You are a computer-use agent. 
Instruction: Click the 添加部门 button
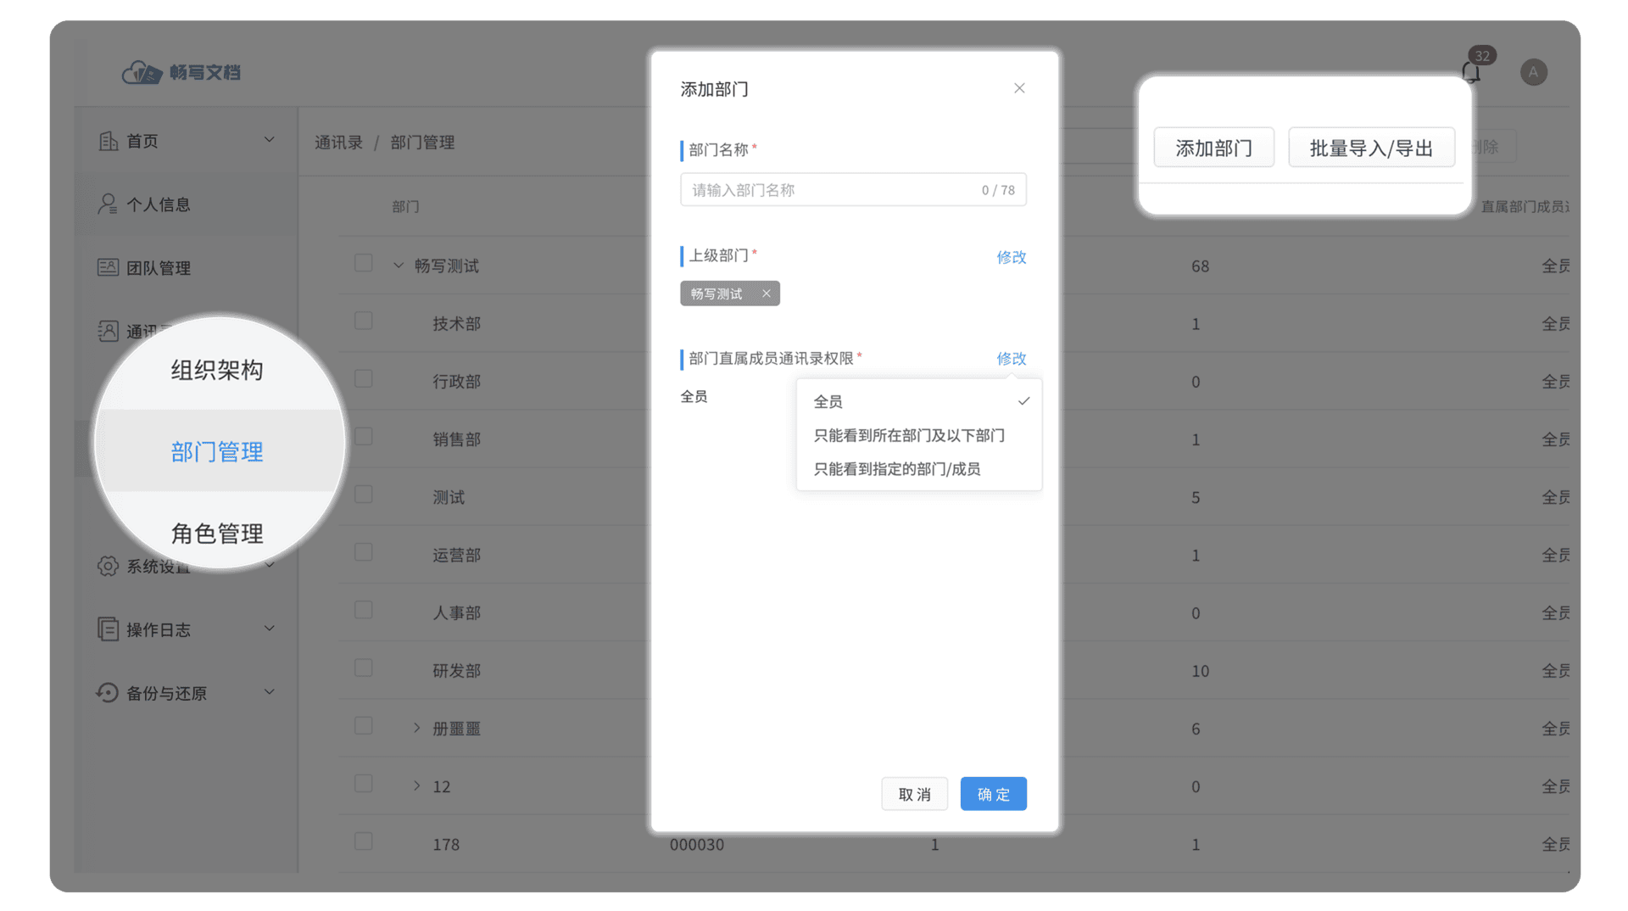[x=1213, y=148]
